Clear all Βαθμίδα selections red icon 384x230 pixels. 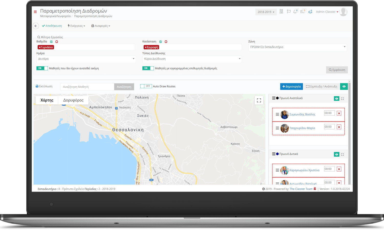coord(57,42)
